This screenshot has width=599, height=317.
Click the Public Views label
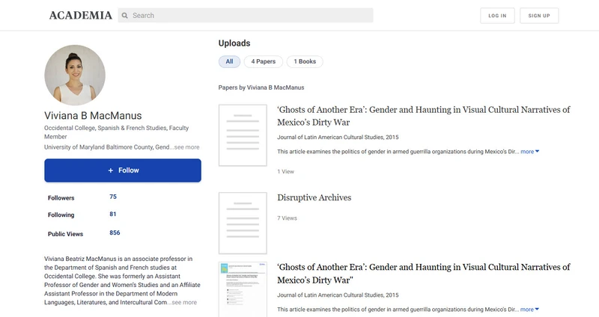(x=65, y=234)
